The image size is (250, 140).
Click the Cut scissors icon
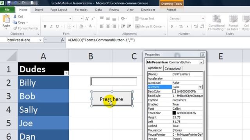point(15,16)
